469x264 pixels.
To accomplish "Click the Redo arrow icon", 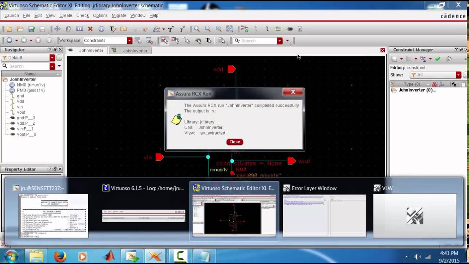I will click(145, 29).
